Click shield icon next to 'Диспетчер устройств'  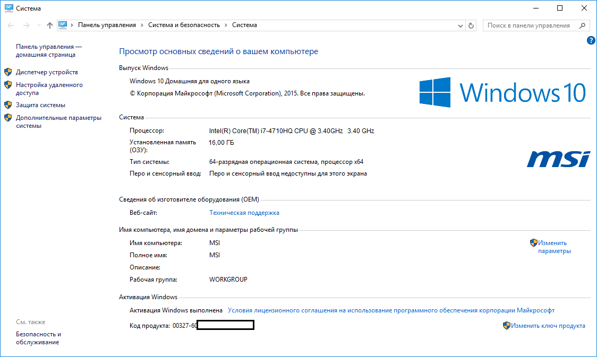[x=8, y=72]
